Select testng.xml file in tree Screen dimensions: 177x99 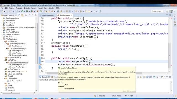[11, 90]
